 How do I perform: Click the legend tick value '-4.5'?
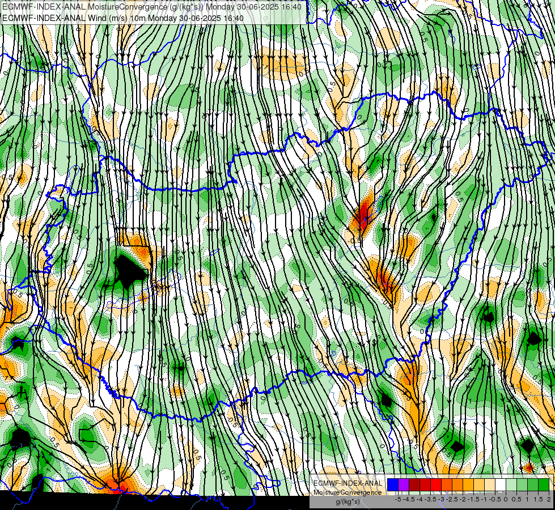(x=409, y=499)
